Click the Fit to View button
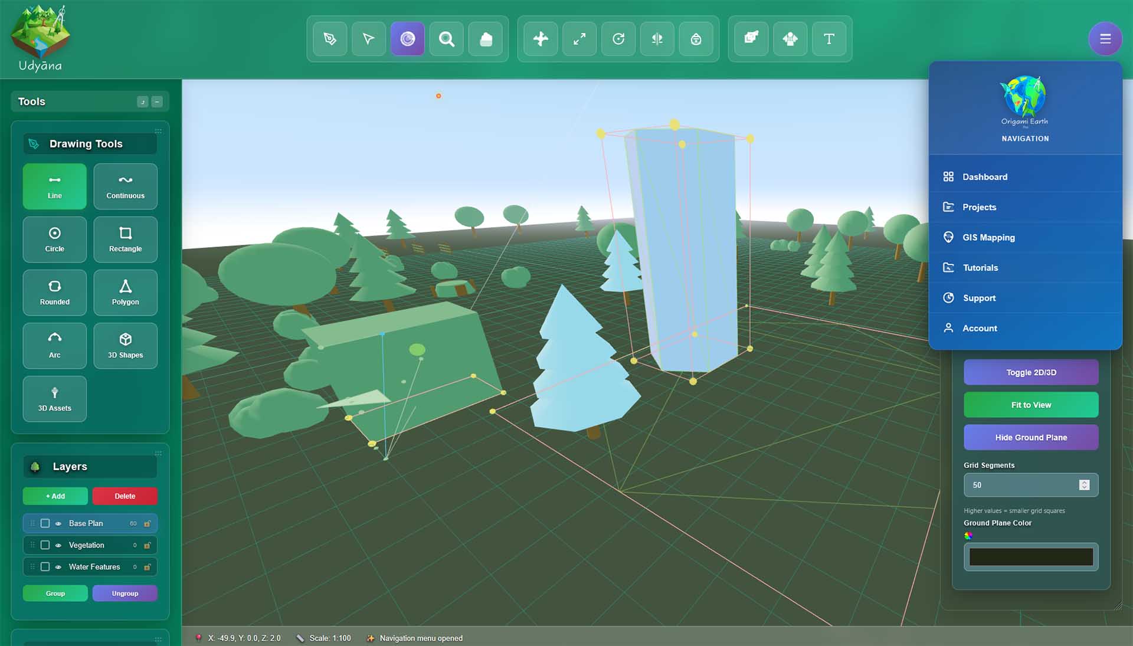The width and height of the screenshot is (1133, 646). point(1030,405)
